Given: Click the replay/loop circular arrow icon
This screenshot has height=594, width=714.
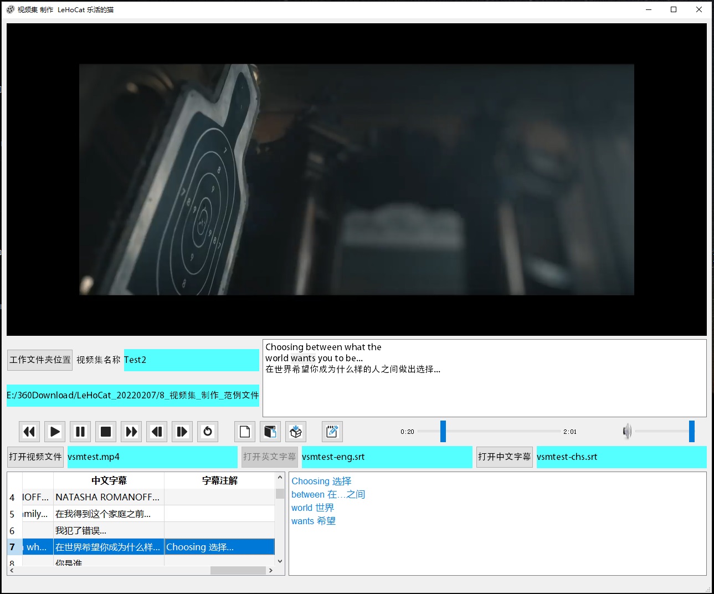Looking at the screenshot, I should click(208, 432).
